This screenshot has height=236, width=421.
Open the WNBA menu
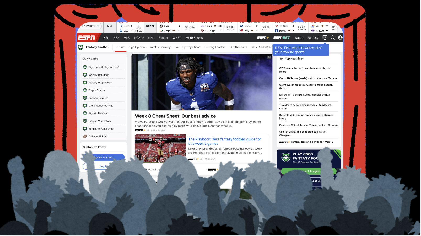(x=177, y=38)
